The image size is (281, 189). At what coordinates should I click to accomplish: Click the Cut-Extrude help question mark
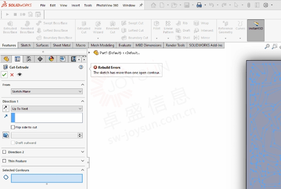click(81, 67)
